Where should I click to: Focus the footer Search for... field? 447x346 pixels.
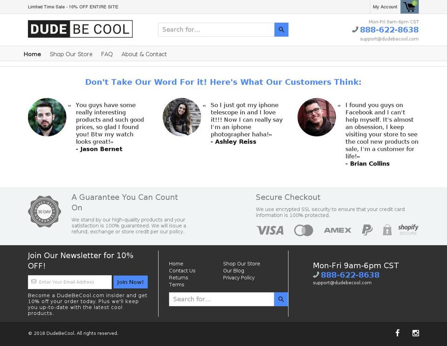(x=222, y=299)
